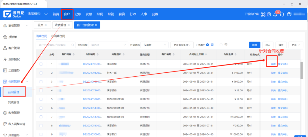Image resolution: width=308 pixels, height=137 pixels.
Task: Sort by 合同起止日期 column sort icon
Action: 206,54
